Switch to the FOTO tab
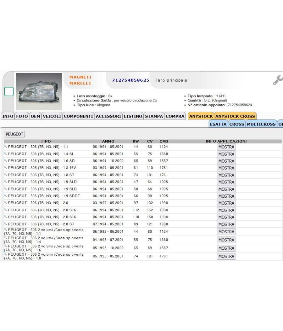The height and width of the screenshot is (331, 283). (22, 116)
